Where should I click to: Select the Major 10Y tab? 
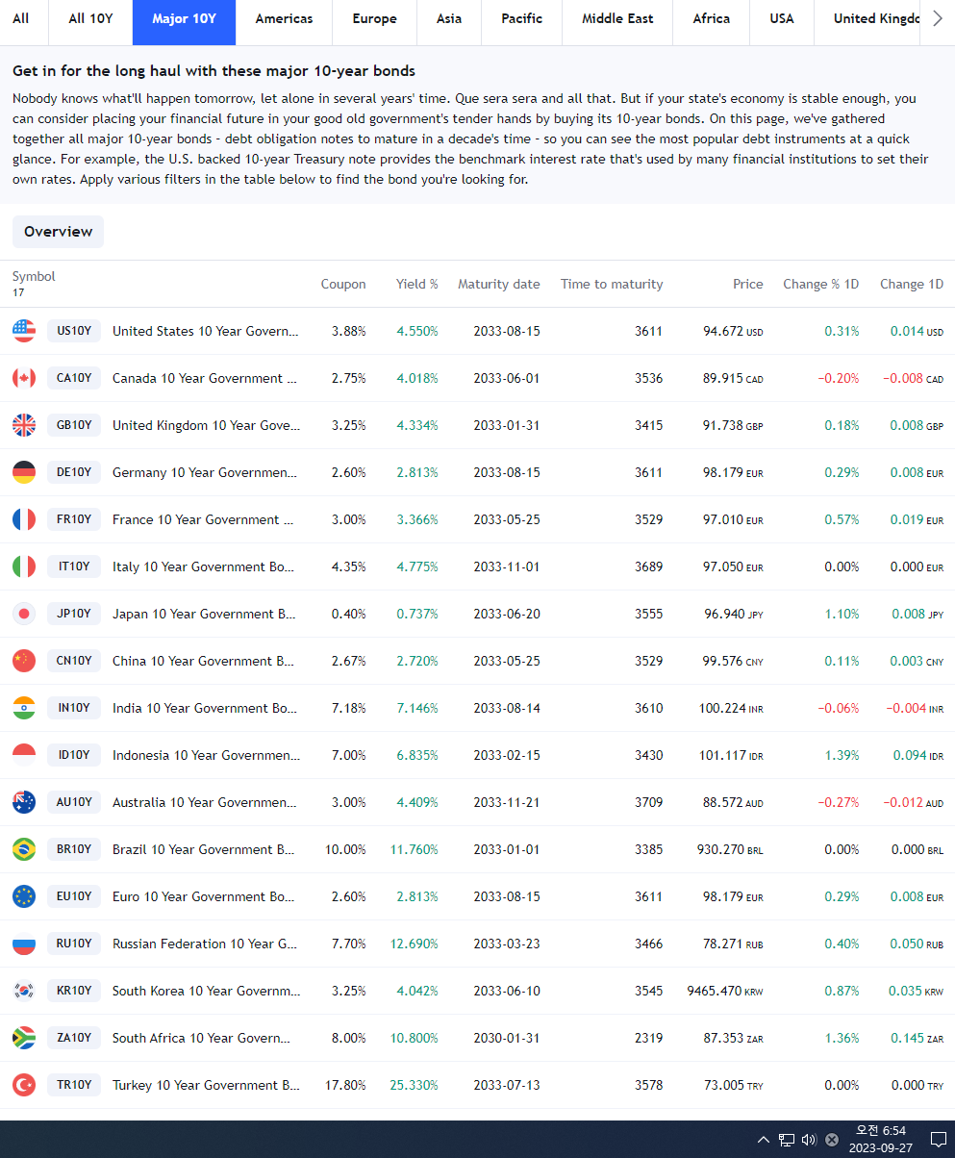(x=184, y=19)
